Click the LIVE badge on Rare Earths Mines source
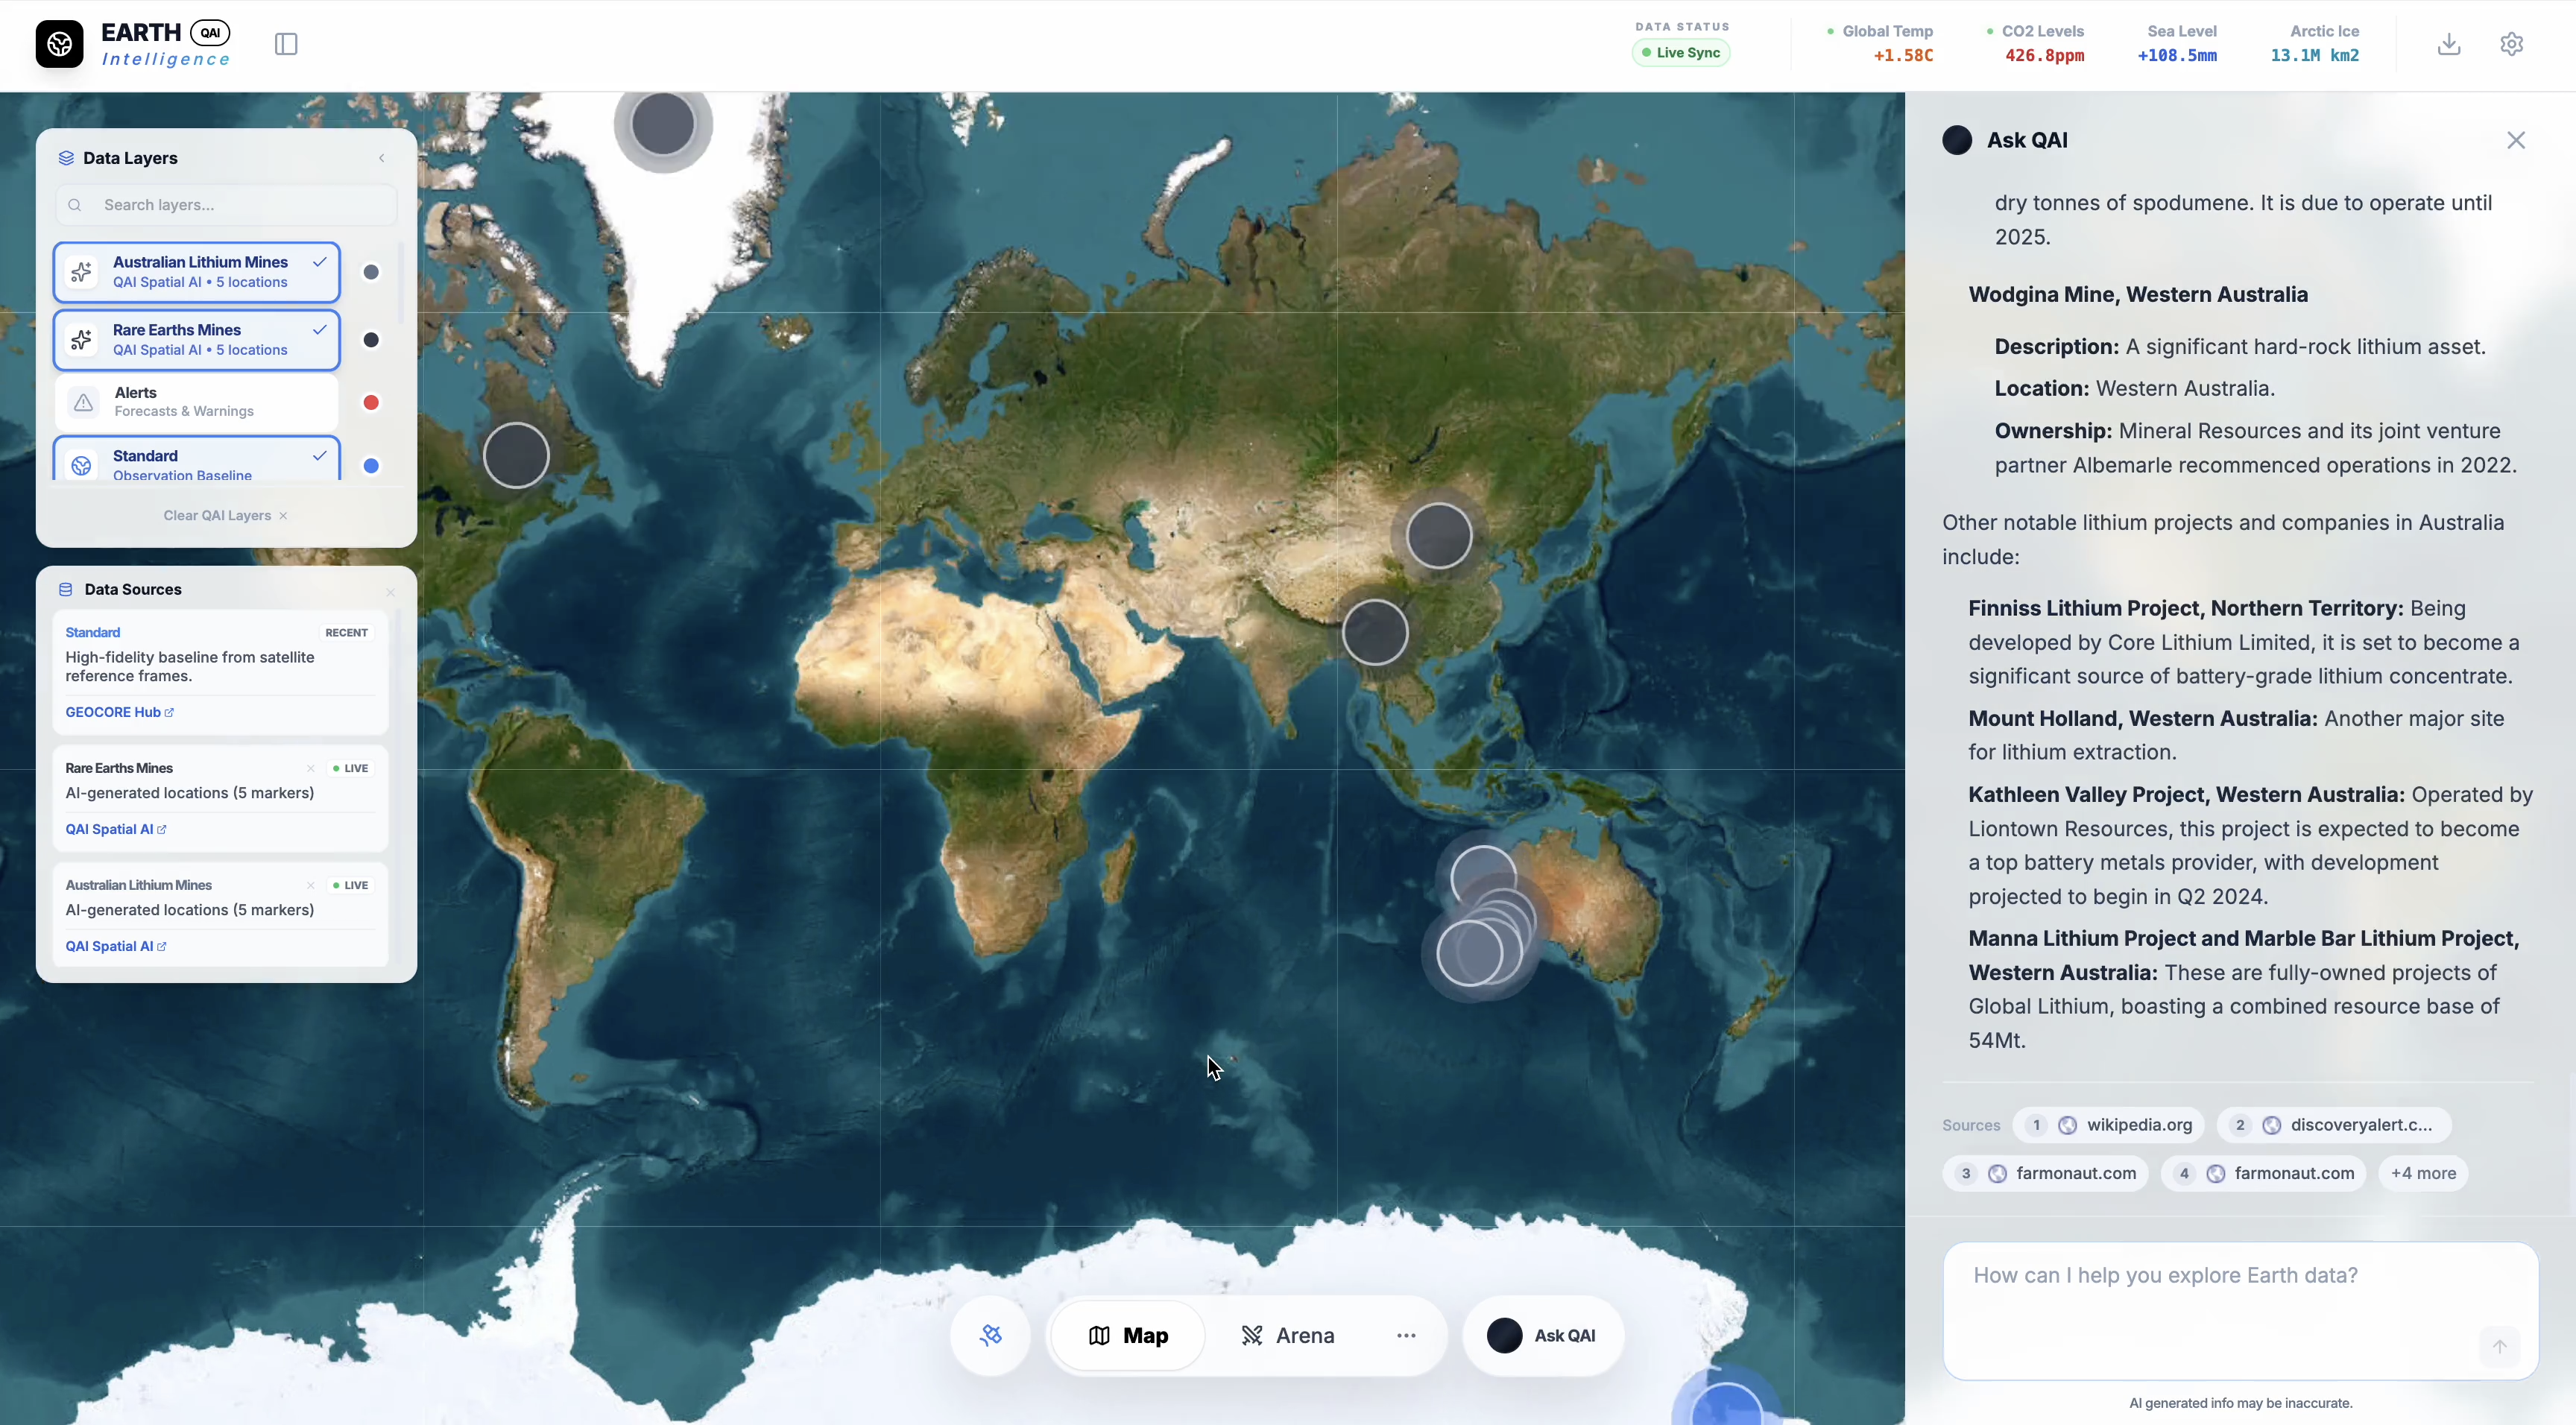 pos(351,768)
